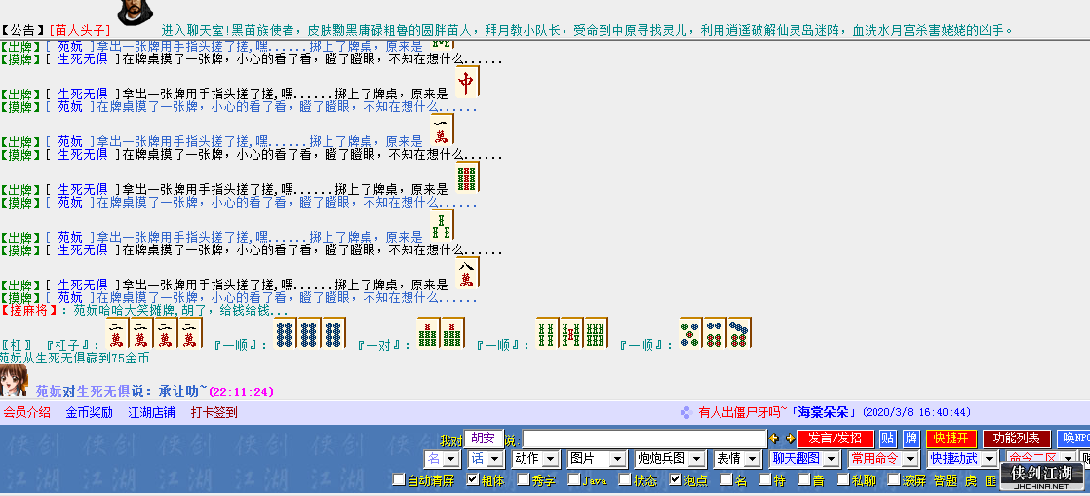The width and height of the screenshot is (1090, 496).
Task: Open the 表情 emoticon dropdown
Action: [x=737, y=459]
